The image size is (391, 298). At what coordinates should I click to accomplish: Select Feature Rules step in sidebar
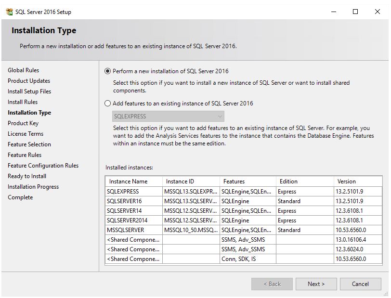25,155
